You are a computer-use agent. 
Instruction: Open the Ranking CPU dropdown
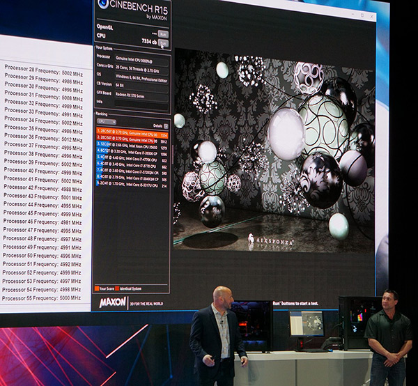(x=107, y=121)
